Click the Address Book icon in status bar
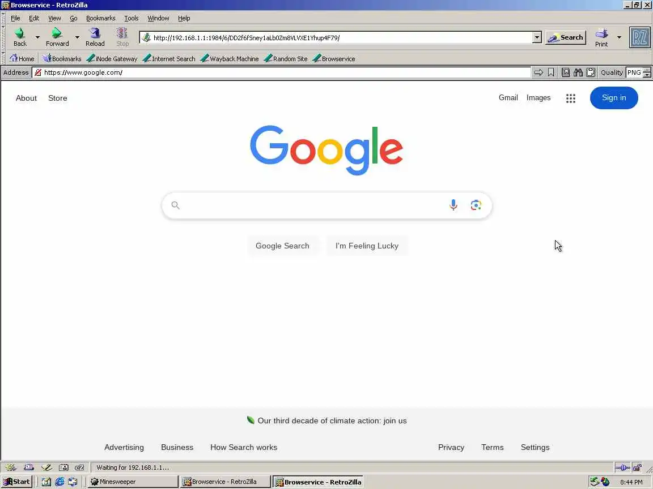This screenshot has width=653, height=489. pos(63,467)
